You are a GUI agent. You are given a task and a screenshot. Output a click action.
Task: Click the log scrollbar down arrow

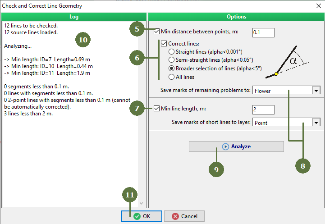[142, 203]
